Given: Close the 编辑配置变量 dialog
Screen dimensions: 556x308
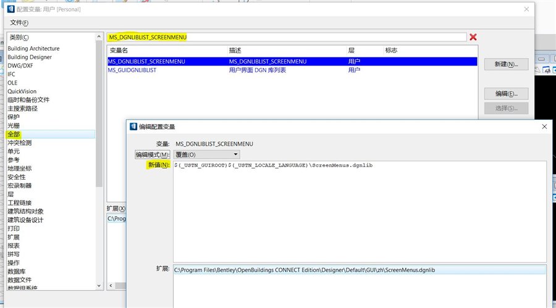Looking at the screenshot, I should pos(544,127).
